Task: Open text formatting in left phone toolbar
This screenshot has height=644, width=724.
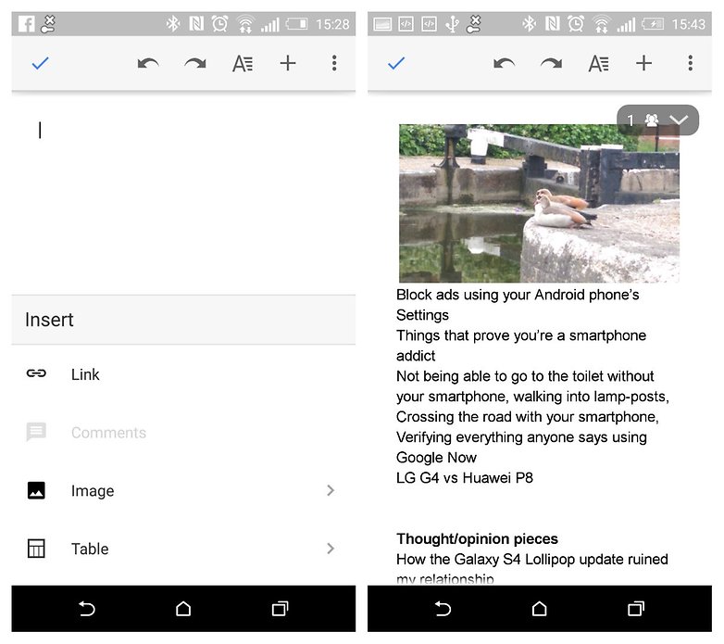Action: tap(243, 63)
